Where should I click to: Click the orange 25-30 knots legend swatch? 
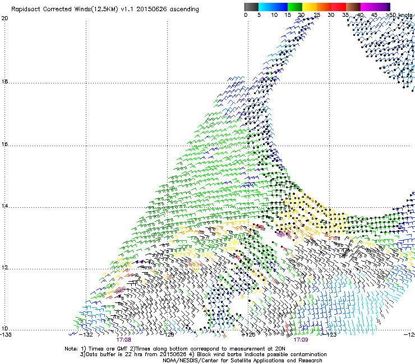pyautogui.click(x=324, y=7)
